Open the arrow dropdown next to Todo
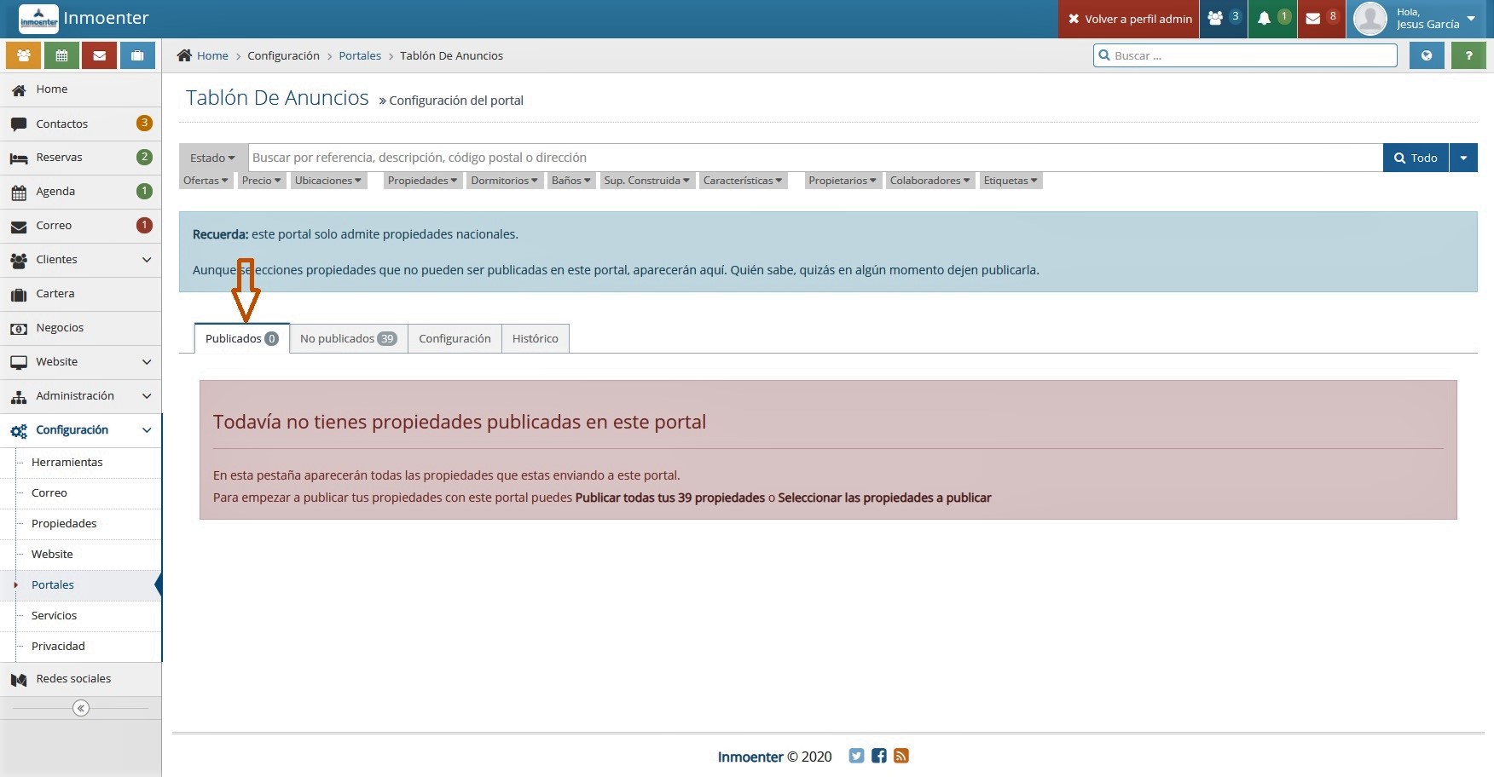The height and width of the screenshot is (777, 1494). (x=1463, y=158)
